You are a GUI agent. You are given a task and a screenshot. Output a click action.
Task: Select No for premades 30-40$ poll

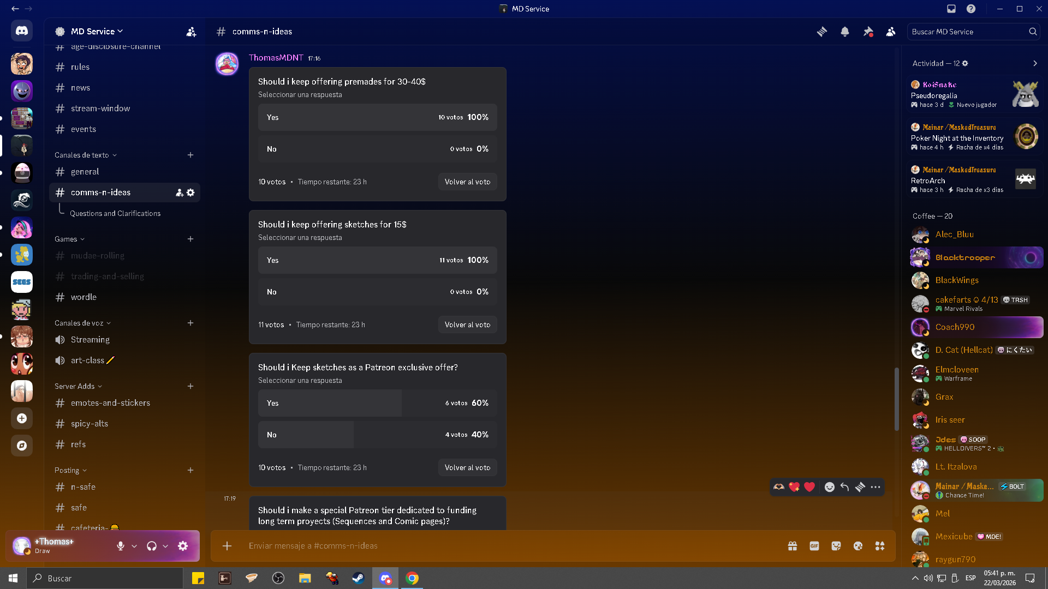point(378,149)
